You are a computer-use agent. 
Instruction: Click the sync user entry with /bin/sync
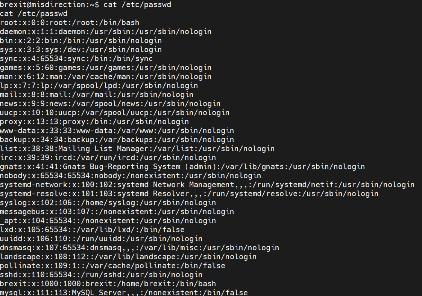76,59
